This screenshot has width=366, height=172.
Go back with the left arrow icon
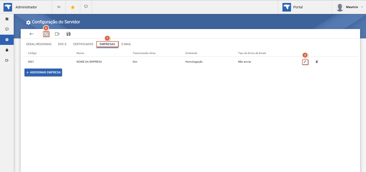pyautogui.click(x=31, y=34)
